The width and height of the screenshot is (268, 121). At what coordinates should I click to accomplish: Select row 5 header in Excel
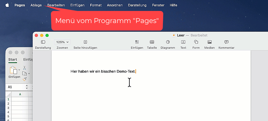coord(8,116)
